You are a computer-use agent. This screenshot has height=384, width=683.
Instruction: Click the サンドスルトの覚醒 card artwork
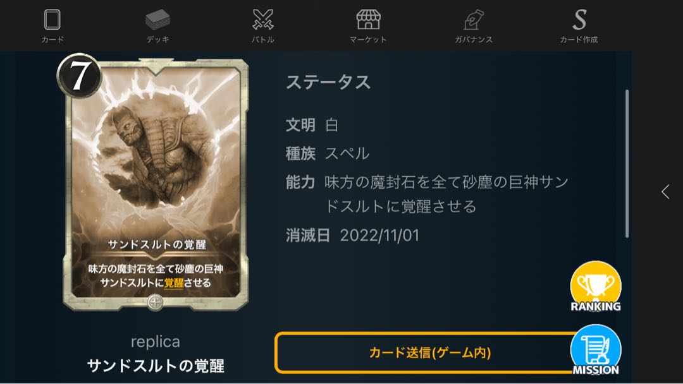tap(156, 185)
